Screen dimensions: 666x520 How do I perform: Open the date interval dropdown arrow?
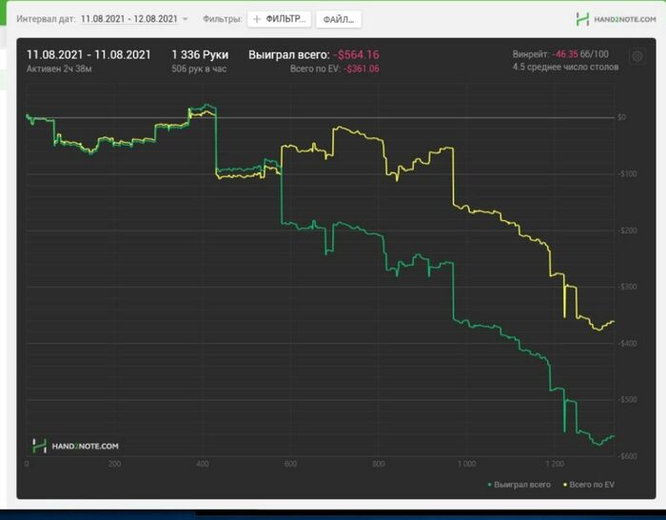pos(186,19)
